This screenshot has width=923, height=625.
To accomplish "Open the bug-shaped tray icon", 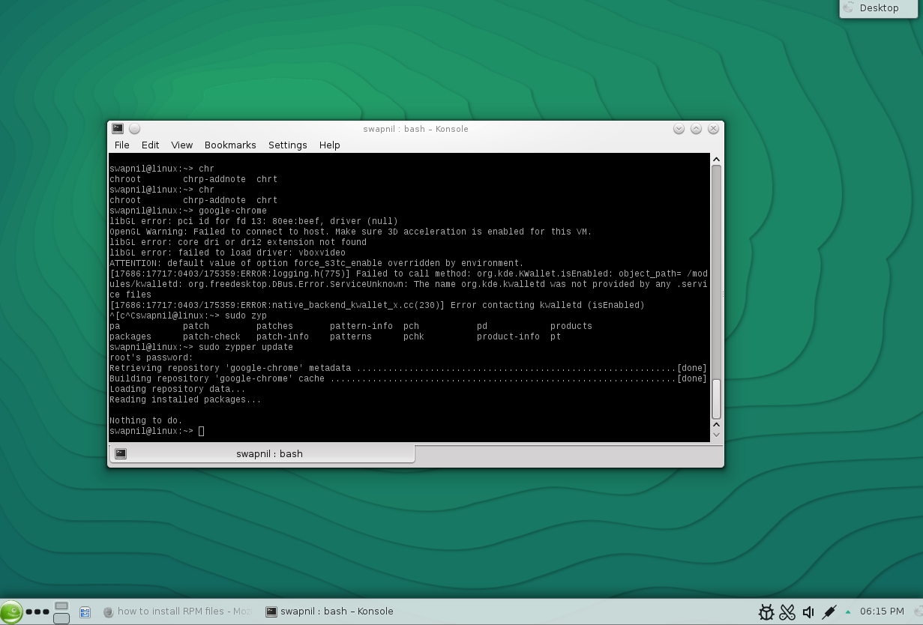I will tap(766, 612).
